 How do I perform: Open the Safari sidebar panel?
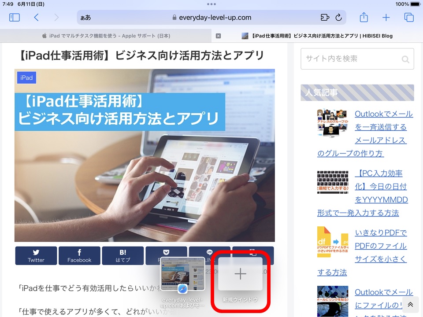14,18
